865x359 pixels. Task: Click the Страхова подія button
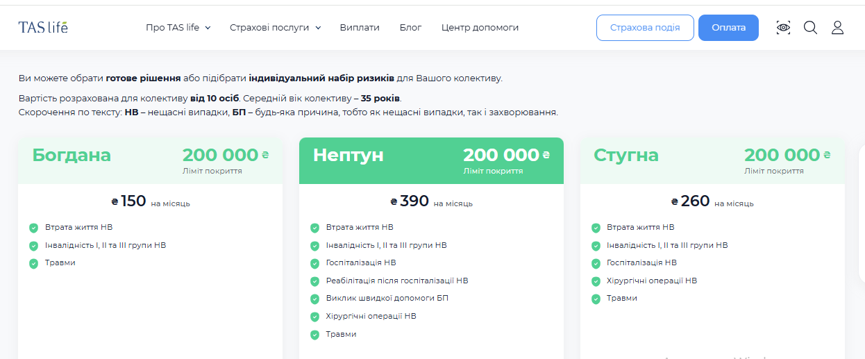point(645,28)
